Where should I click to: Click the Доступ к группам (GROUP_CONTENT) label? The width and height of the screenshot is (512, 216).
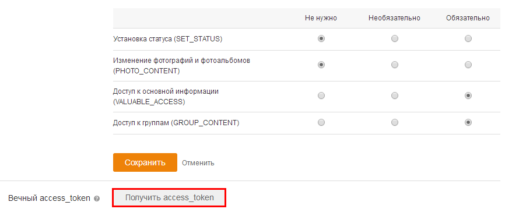[176, 123]
